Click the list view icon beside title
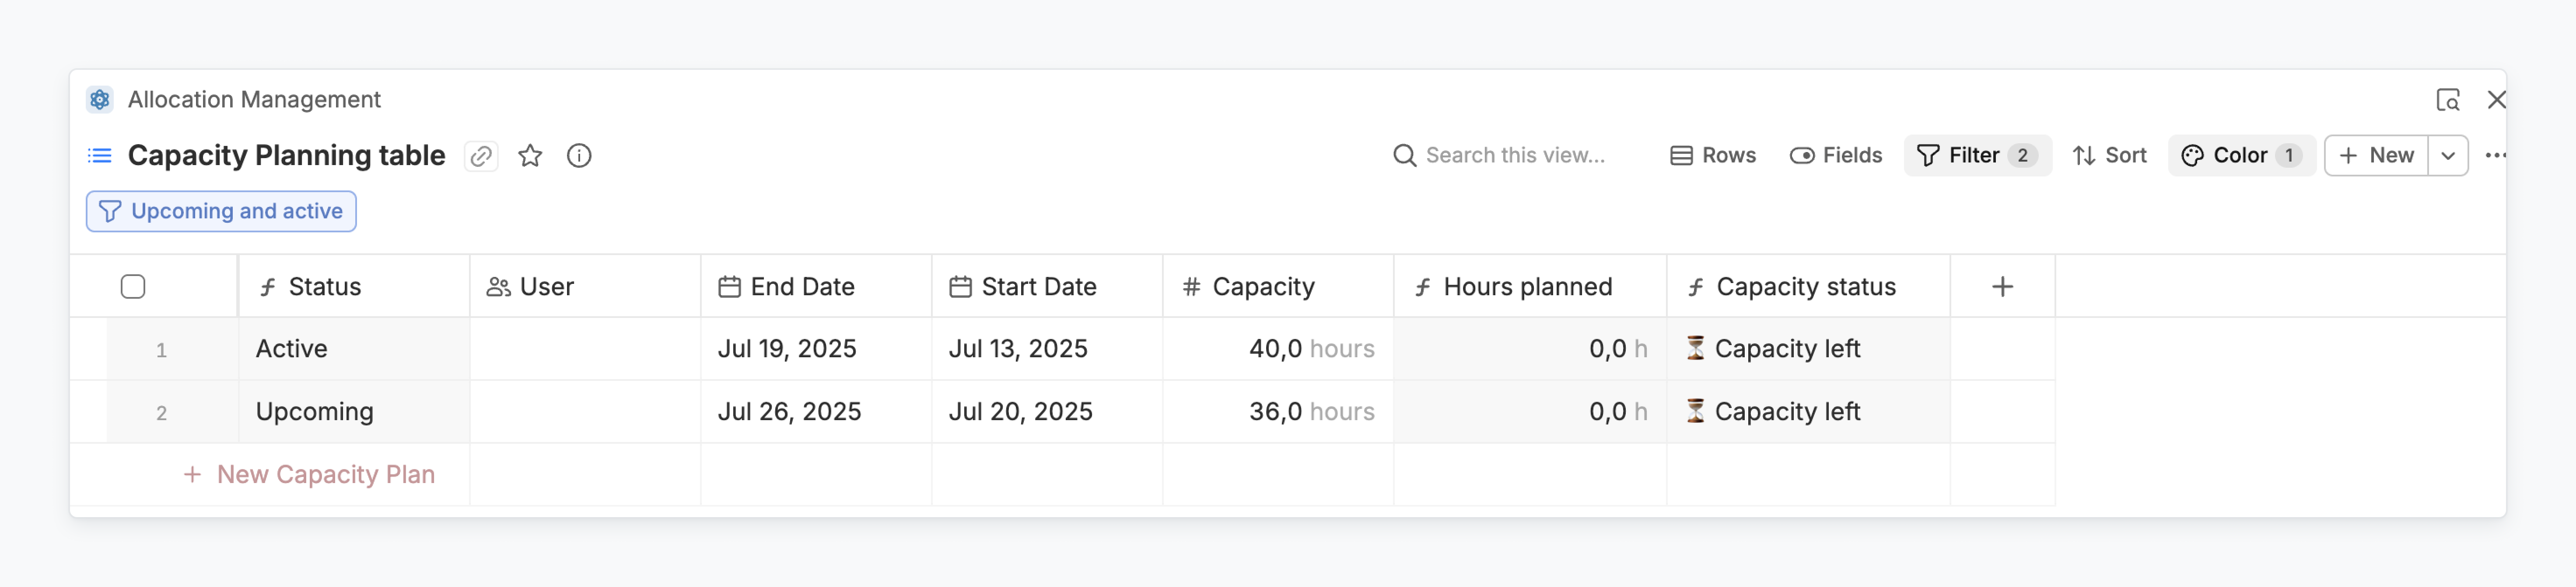Image resolution: width=2576 pixels, height=587 pixels. pos(100,156)
